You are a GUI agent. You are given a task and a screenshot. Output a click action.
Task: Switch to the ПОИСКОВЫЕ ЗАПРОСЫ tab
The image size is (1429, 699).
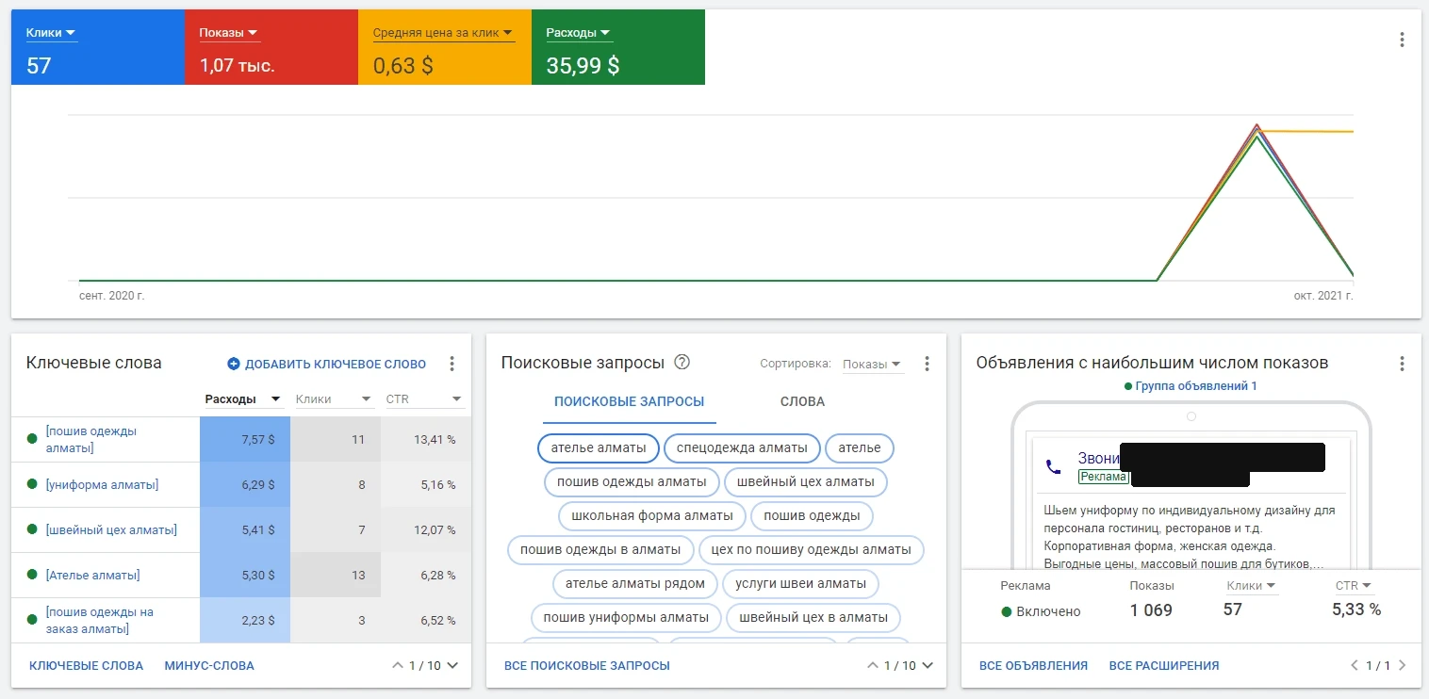click(x=629, y=401)
